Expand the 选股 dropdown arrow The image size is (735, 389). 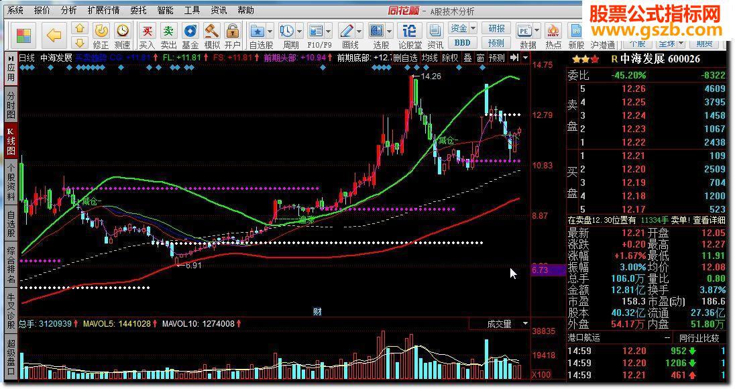390,32
